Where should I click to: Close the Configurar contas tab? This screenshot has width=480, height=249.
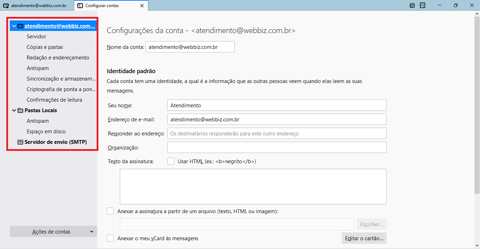click(x=142, y=6)
